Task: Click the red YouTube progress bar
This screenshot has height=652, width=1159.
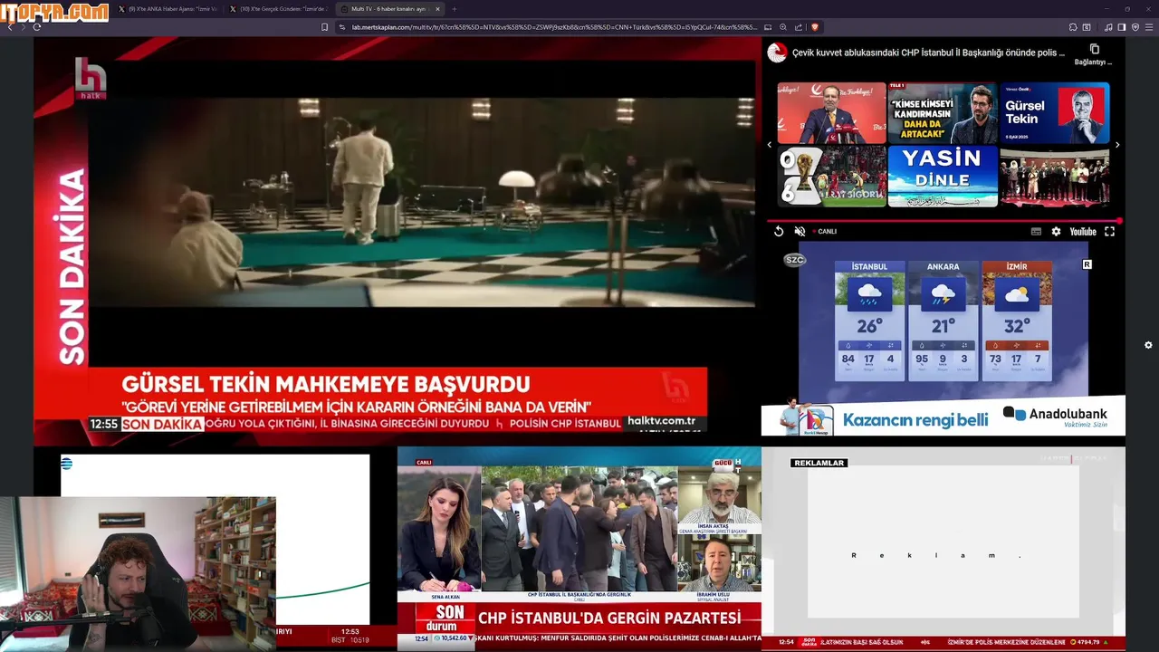Action: click(943, 221)
